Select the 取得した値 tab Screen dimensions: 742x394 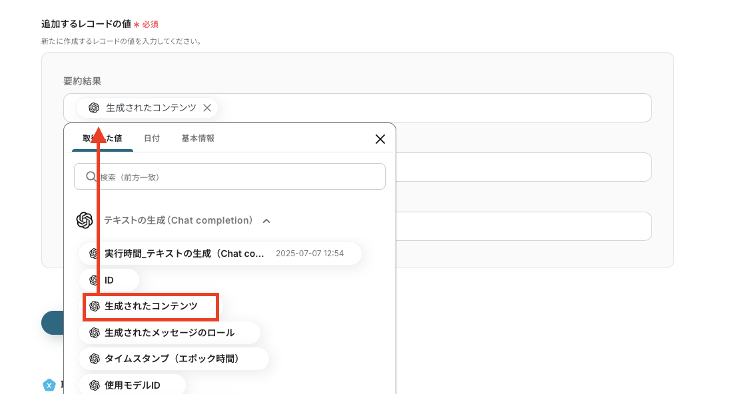(x=102, y=138)
